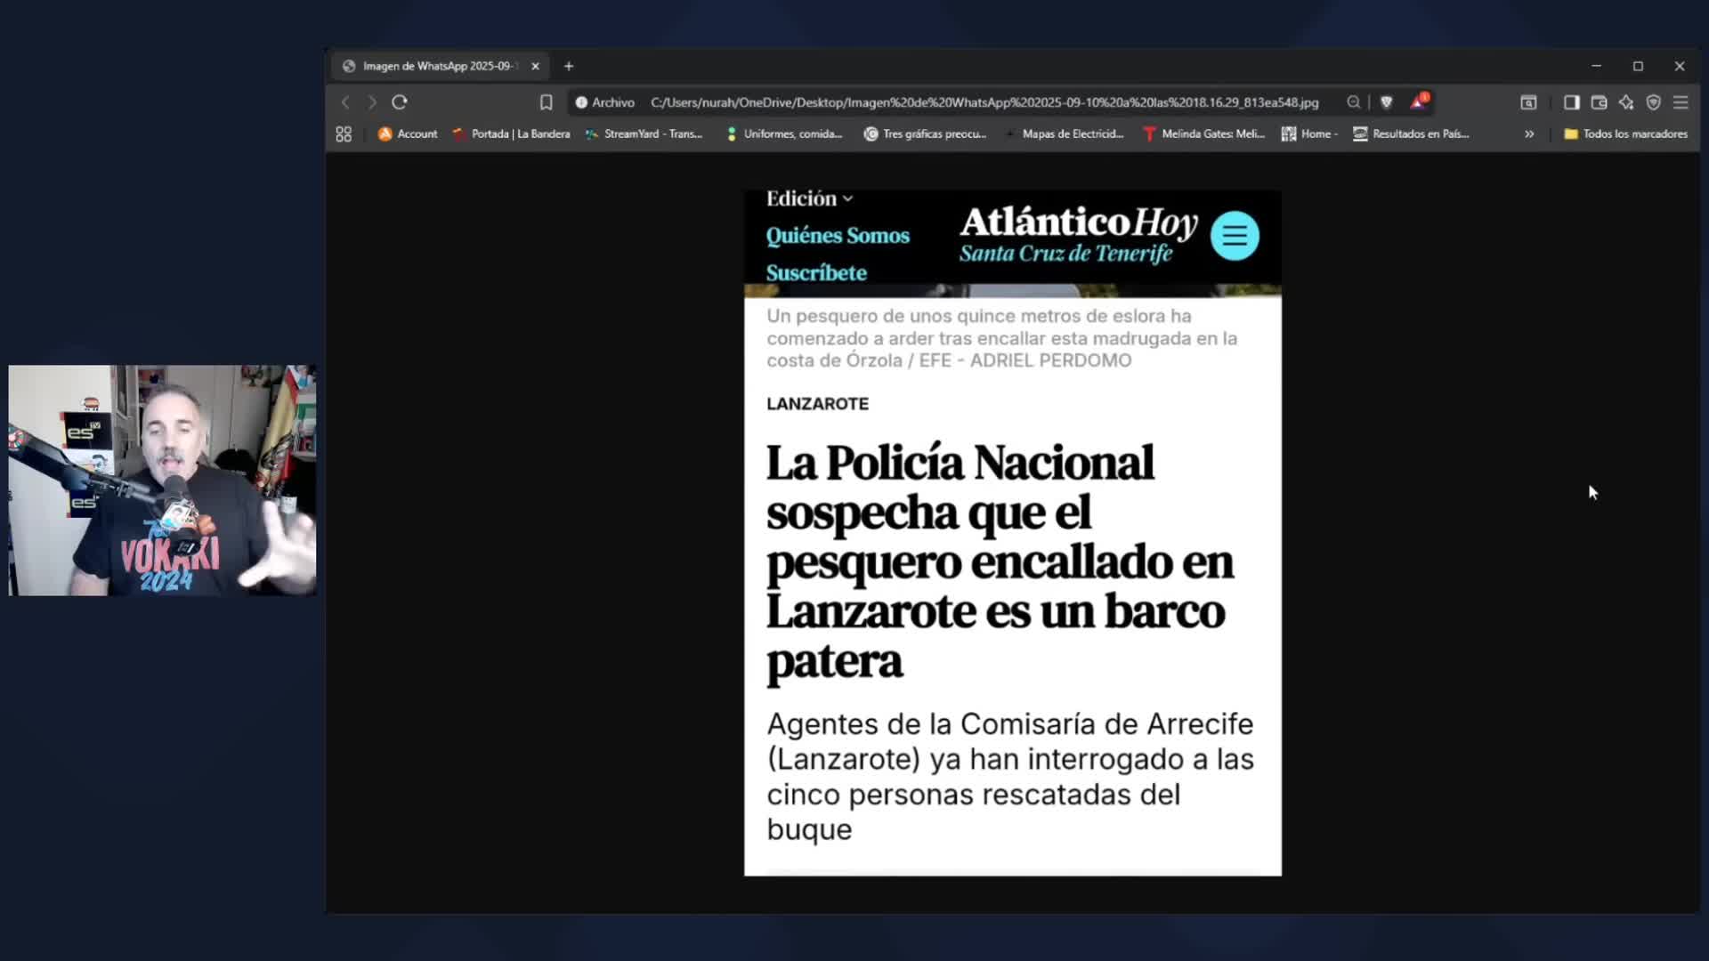Click the Atlántico Hoy logo
This screenshot has height=961, width=1709.
[1078, 234]
